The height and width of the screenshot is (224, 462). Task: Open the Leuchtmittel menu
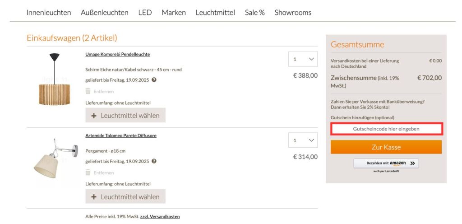click(x=215, y=12)
